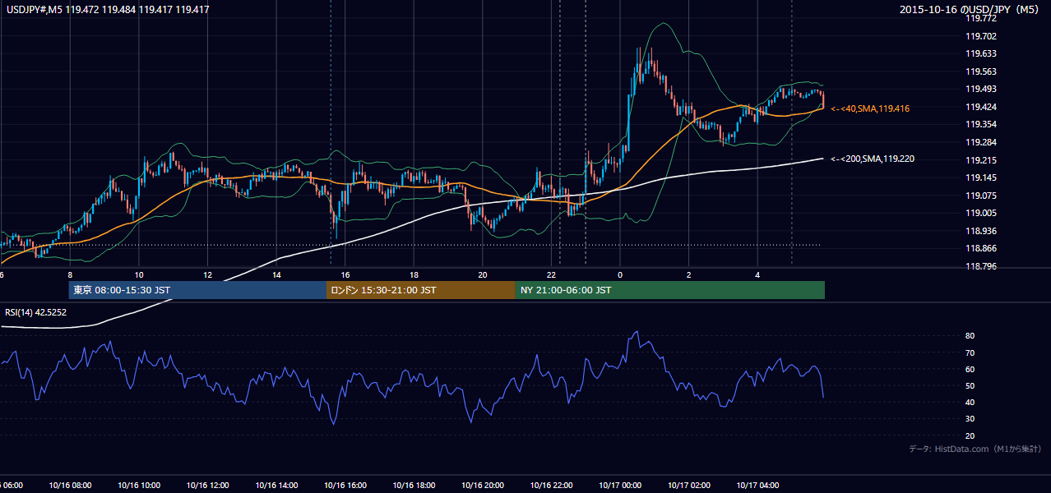The image size is (1051, 493).
Task: Click the London session bar ロンドン 15:30-21:00 JST
Action: 421,290
